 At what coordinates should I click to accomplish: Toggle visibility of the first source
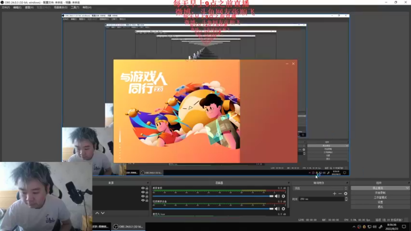(x=143, y=188)
